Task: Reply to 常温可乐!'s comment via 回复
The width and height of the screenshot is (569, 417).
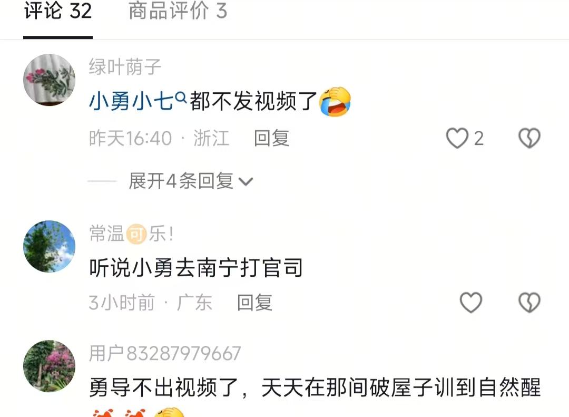Action: pyautogui.click(x=255, y=302)
